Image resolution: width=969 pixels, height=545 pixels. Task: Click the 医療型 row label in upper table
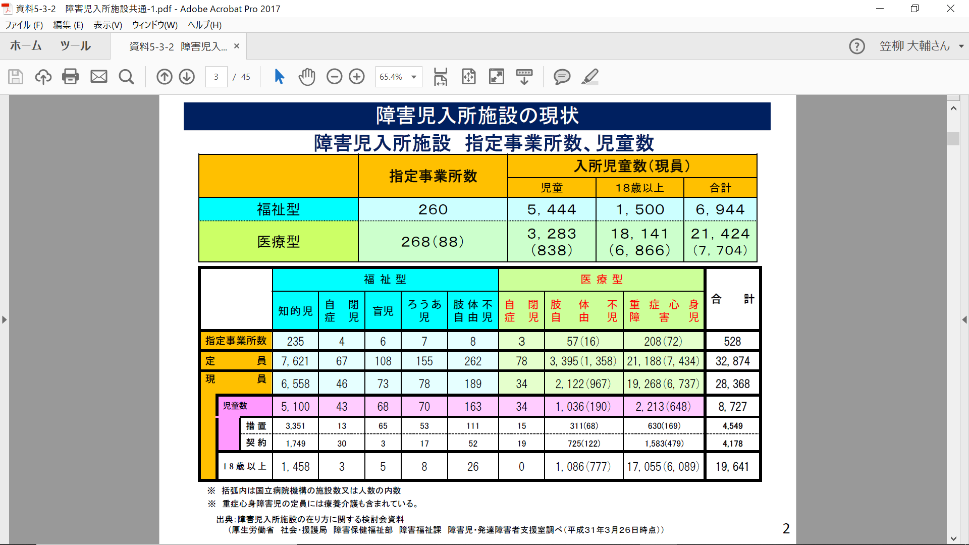coord(279,242)
